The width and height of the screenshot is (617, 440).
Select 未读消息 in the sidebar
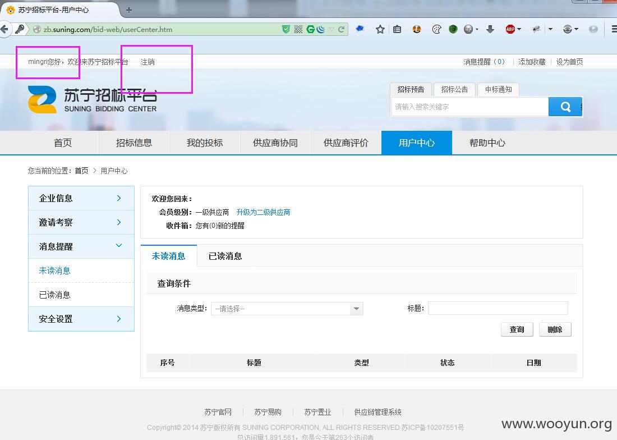pos(55,271)
